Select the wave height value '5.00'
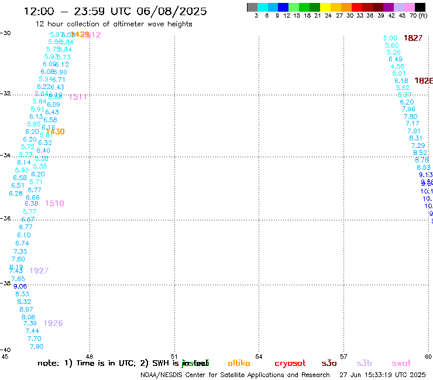 pos(390,38)
